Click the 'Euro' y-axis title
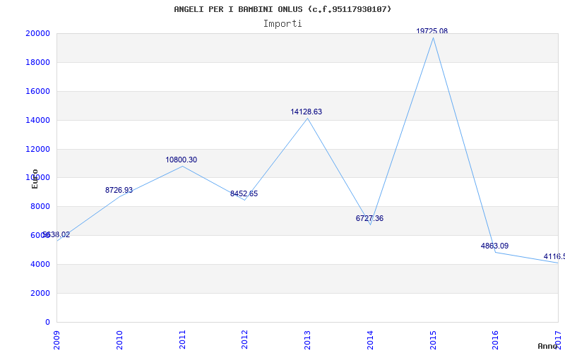Viewport: 565px width, 353px height. pos(35,179)
